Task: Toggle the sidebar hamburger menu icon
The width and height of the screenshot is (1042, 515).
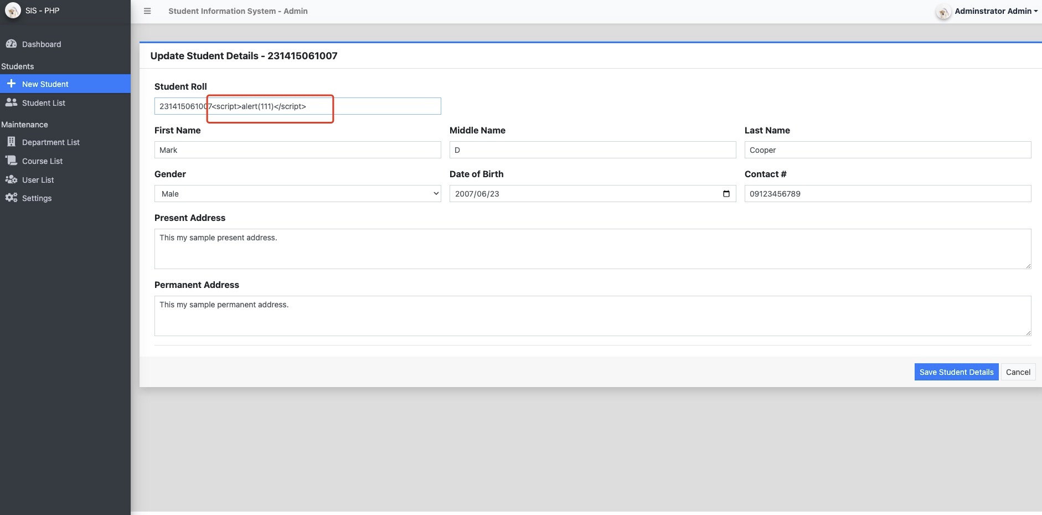Action: pyautogui.click(x=147, y=11)
